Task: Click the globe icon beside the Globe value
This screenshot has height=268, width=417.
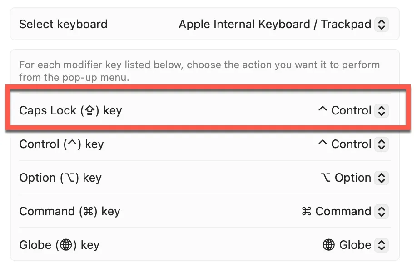Action: pos(328,245)
